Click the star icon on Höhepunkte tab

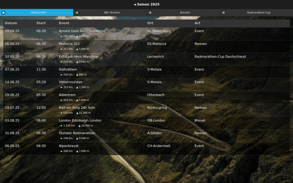(x=3, y=13)
